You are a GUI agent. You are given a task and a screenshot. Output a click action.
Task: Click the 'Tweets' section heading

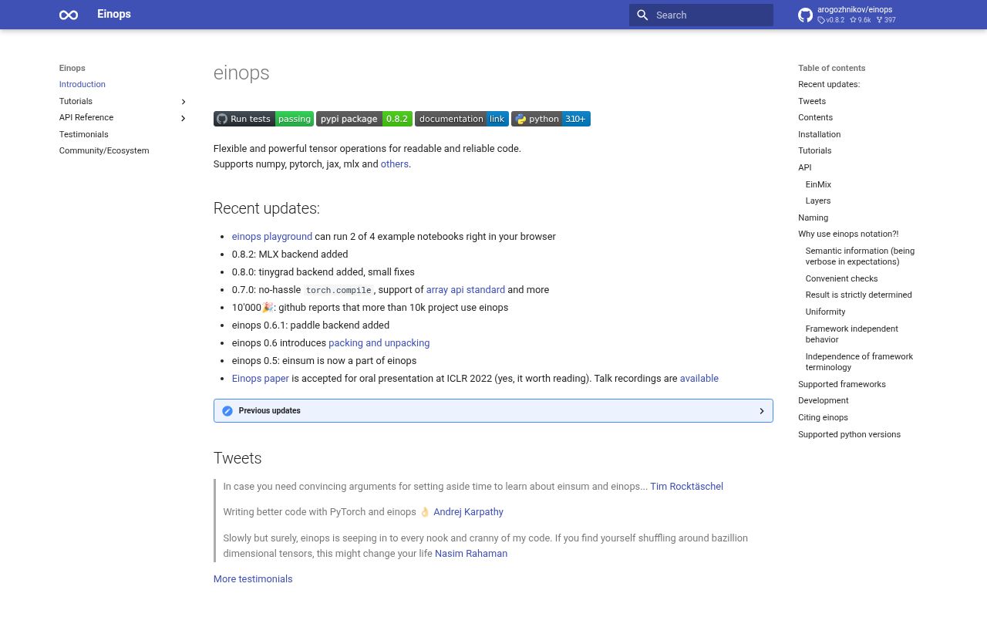coord(237,458)
